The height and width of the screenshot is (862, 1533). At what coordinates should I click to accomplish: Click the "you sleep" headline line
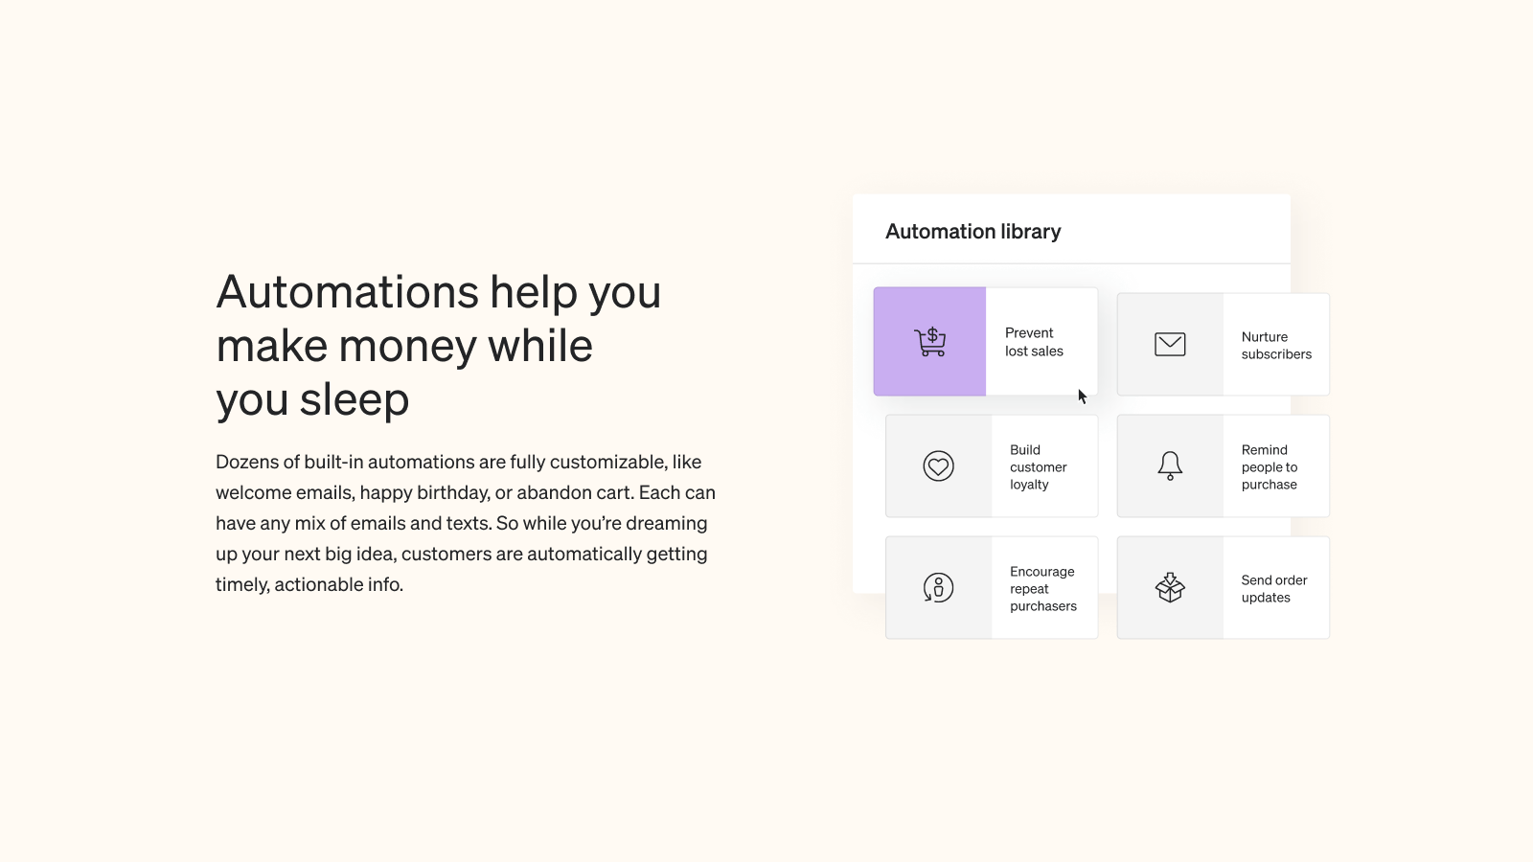[x=312, y=399]
